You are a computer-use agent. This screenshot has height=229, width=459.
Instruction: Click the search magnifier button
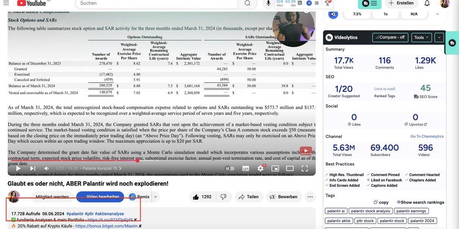point(247,3)
